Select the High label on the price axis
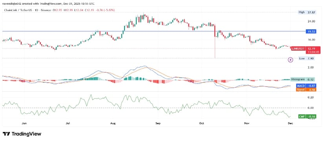Screen dimensions: 324x141 (302, 13)
